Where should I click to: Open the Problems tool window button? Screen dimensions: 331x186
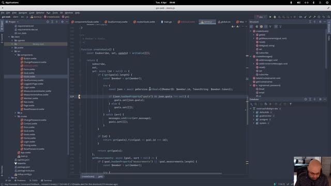(x=20, y=180)
